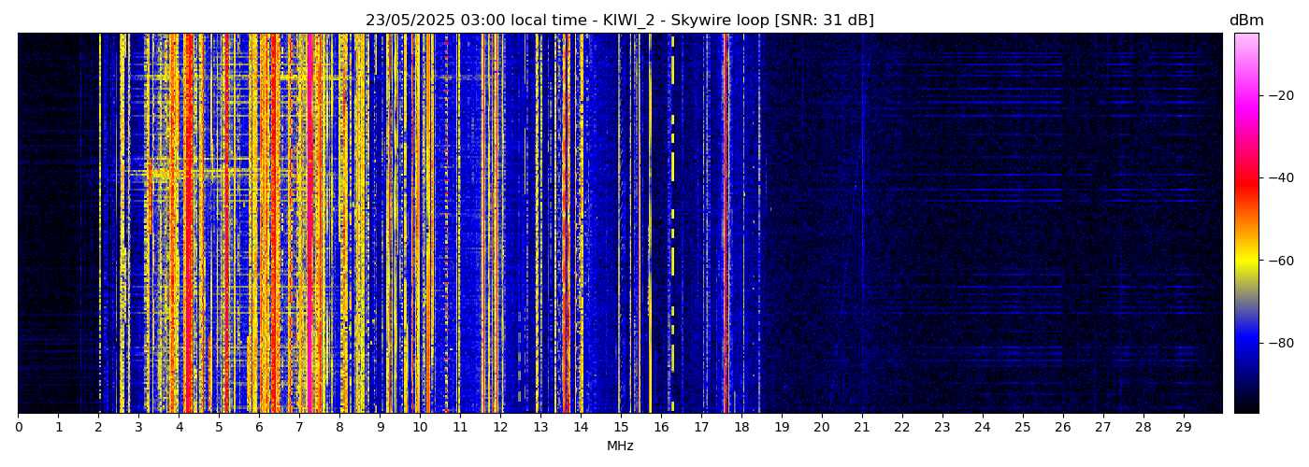Select the red signal line near 17.6 MHz

(x=726, y=224)
